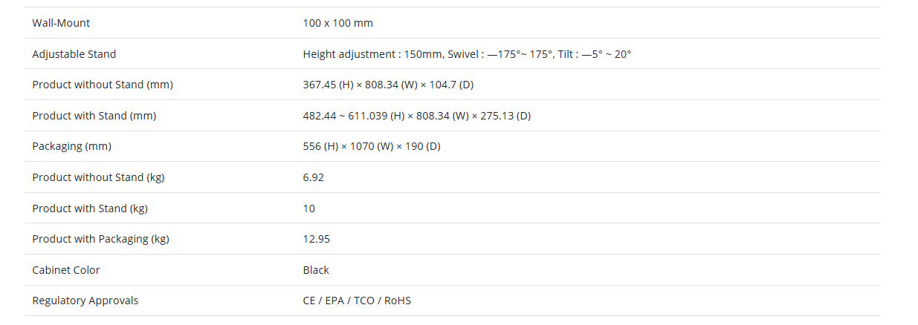Click the 367.45 (H) dimensions value

coord(388,85)
